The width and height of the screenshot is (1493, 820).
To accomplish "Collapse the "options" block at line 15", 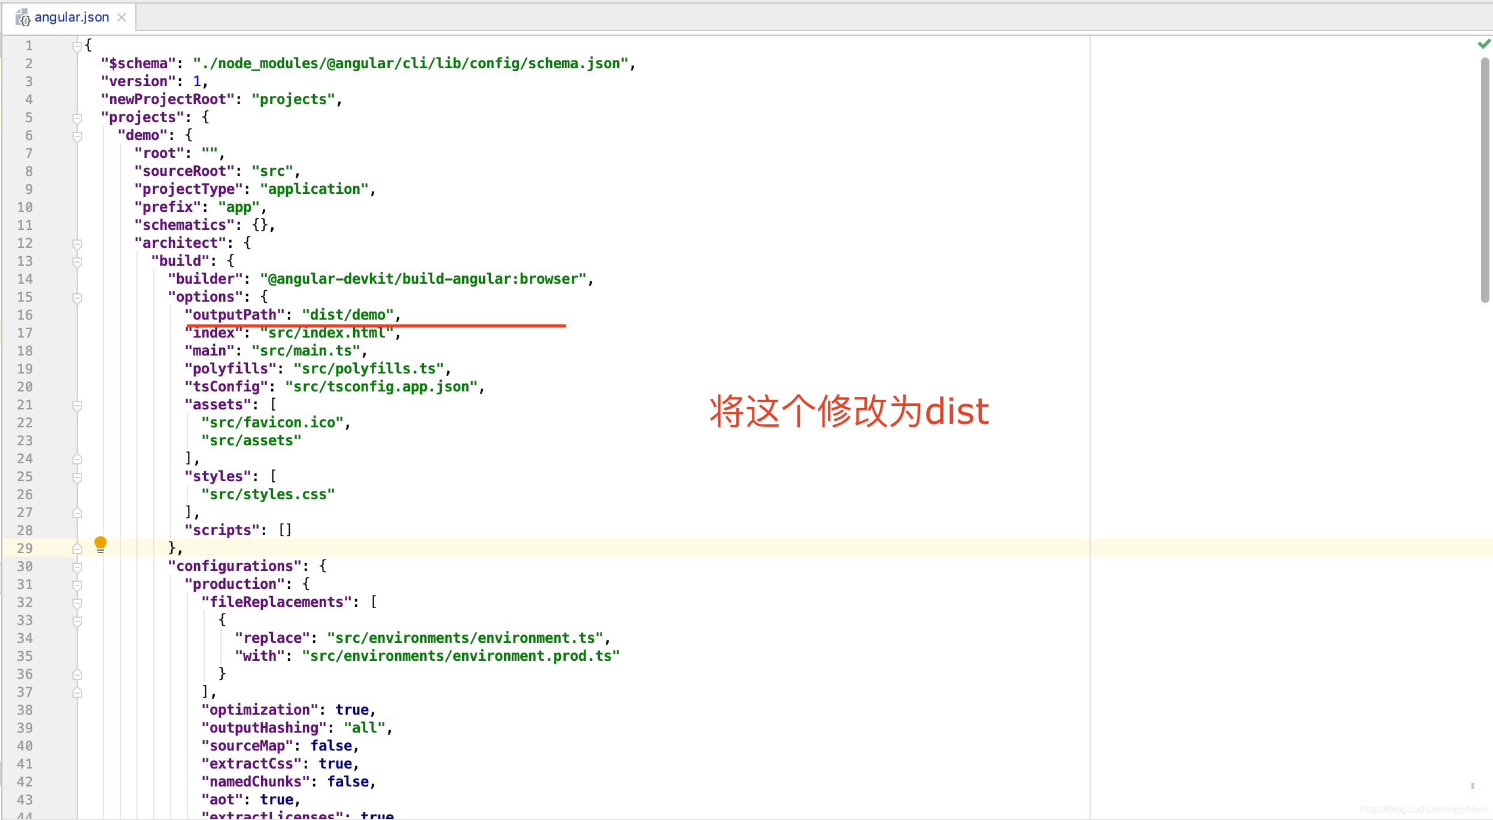I will click(77, 297).
